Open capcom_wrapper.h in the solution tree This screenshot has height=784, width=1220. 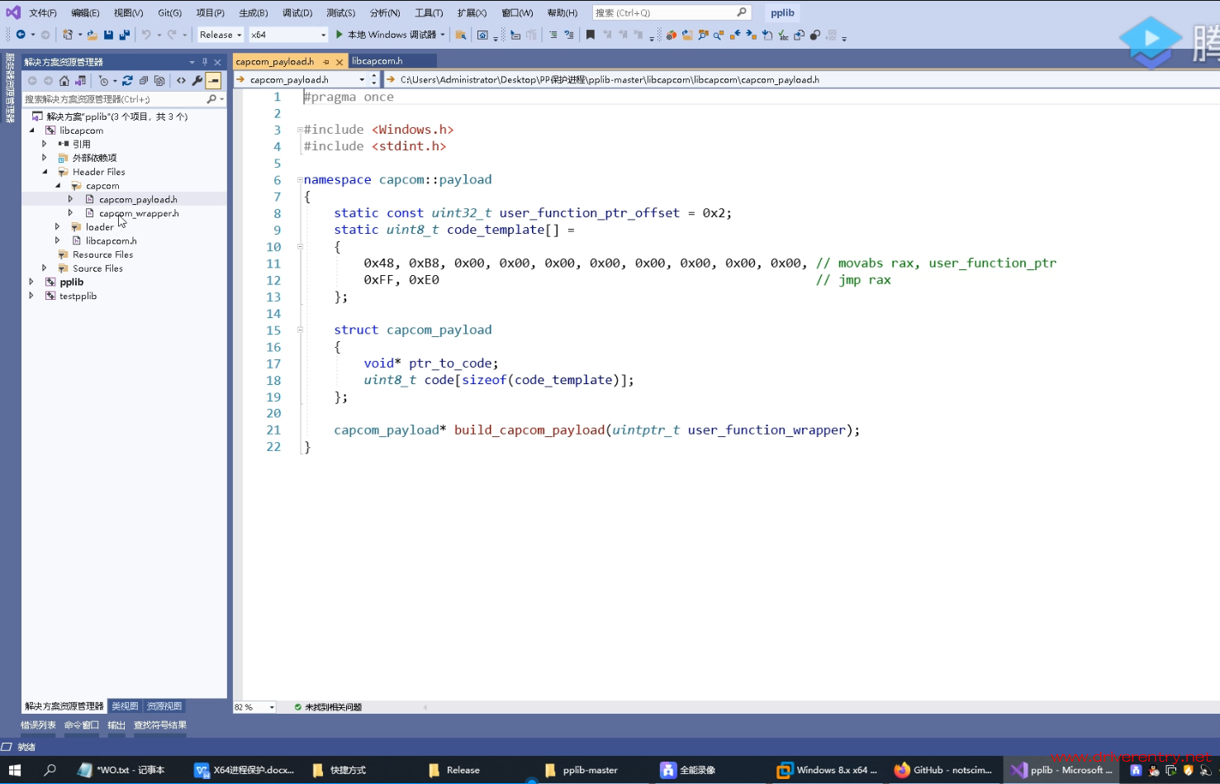click(x=139, y=213)
